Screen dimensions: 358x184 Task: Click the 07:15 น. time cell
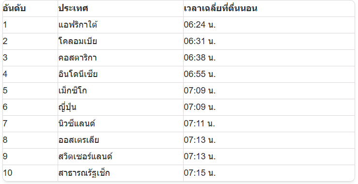269,173
